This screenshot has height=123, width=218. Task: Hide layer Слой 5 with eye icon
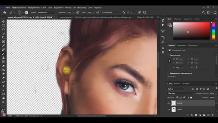coord(169,110)
